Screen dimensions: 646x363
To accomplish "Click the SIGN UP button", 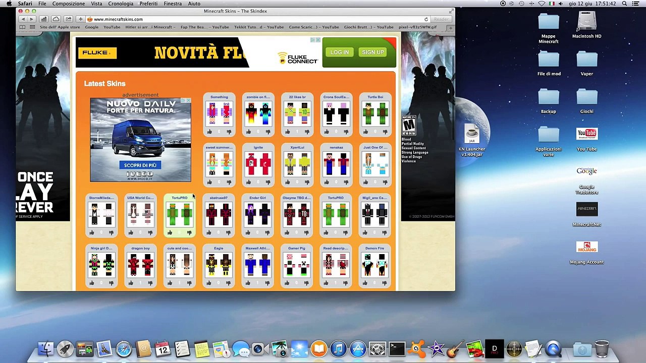I will coord(373,52).
